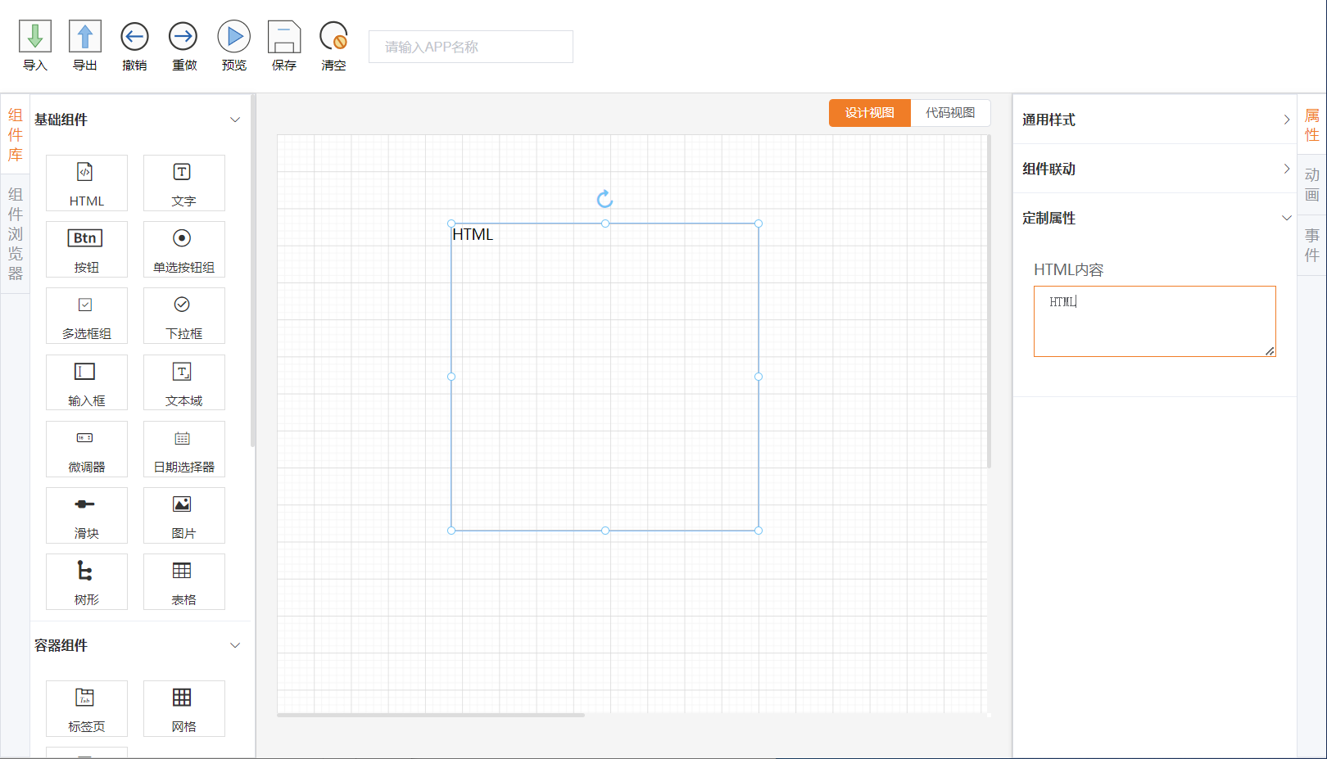This screenshot has width=1327, height=759.
Task: Choose the 单选按钮组 radio group component
Action: 183,249
